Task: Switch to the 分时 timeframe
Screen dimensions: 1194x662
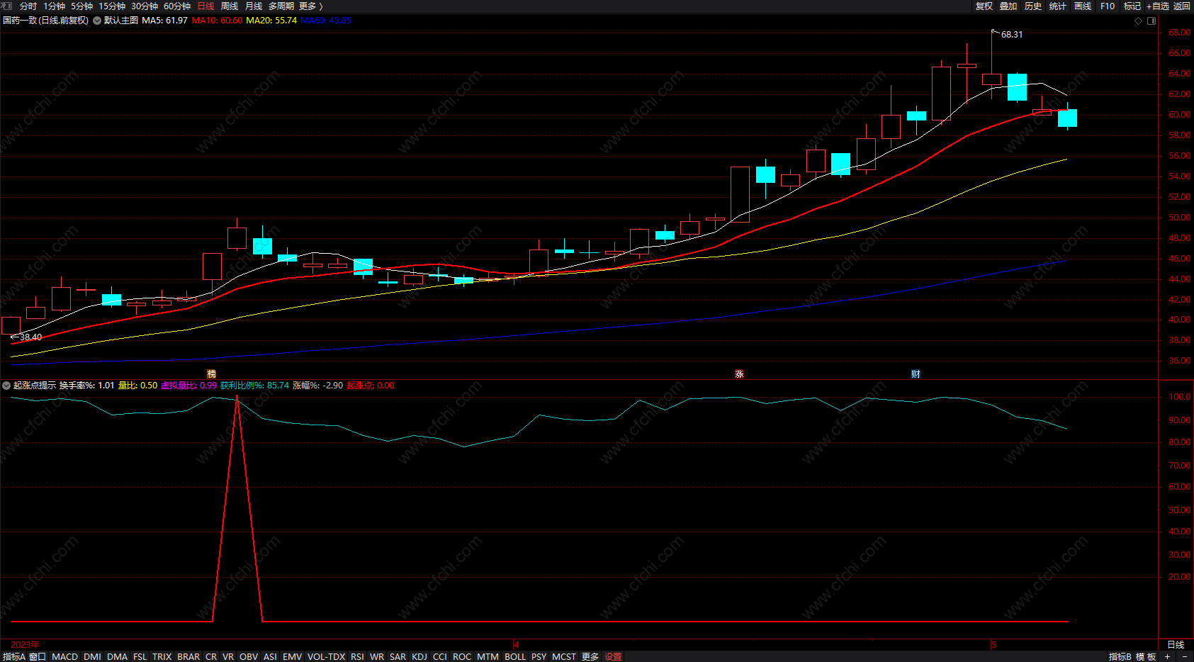Action: click(28, 6)
